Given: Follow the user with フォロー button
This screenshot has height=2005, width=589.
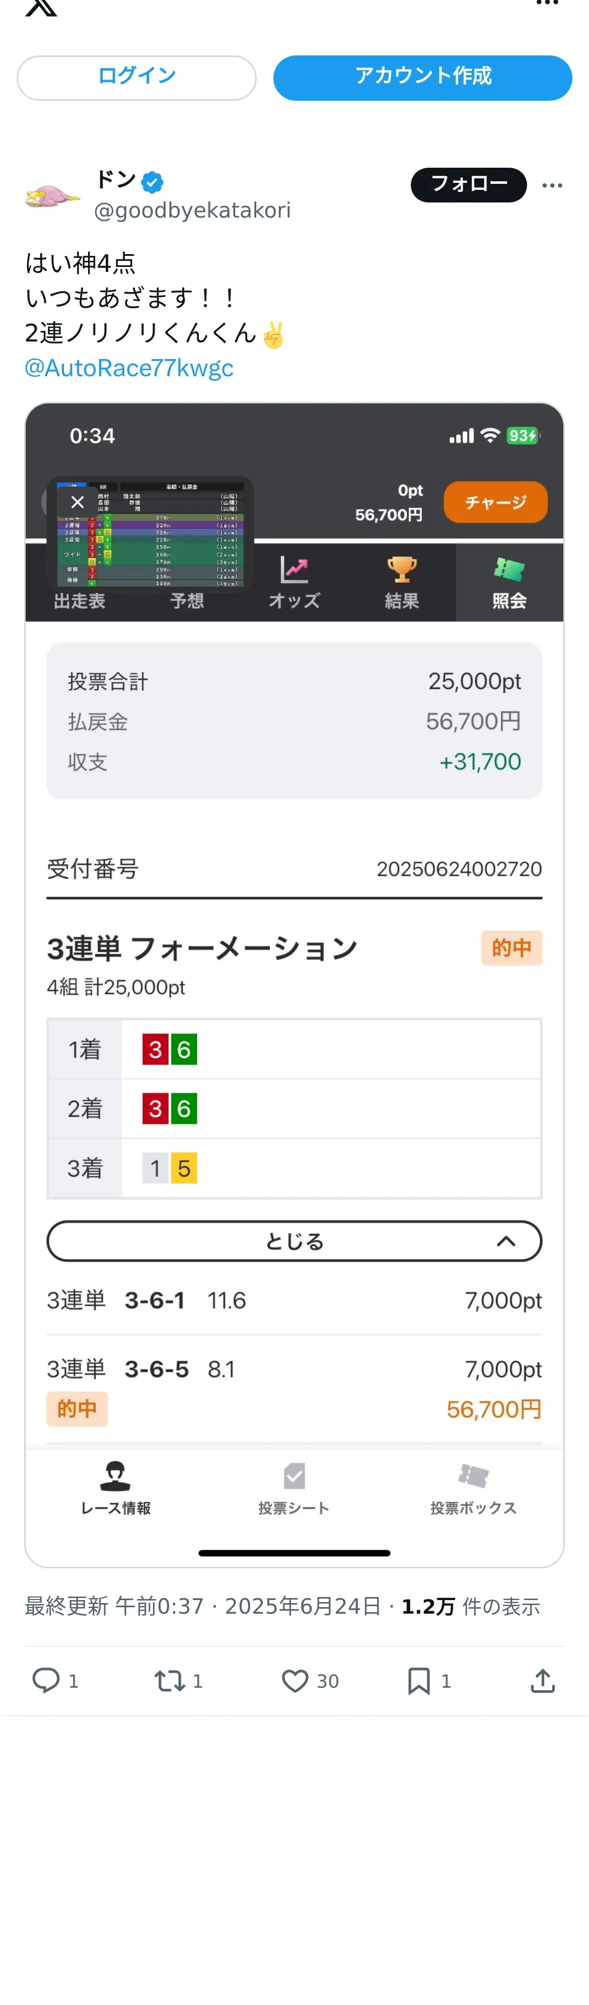Looking at the screenshot, I should click(468, 184).
